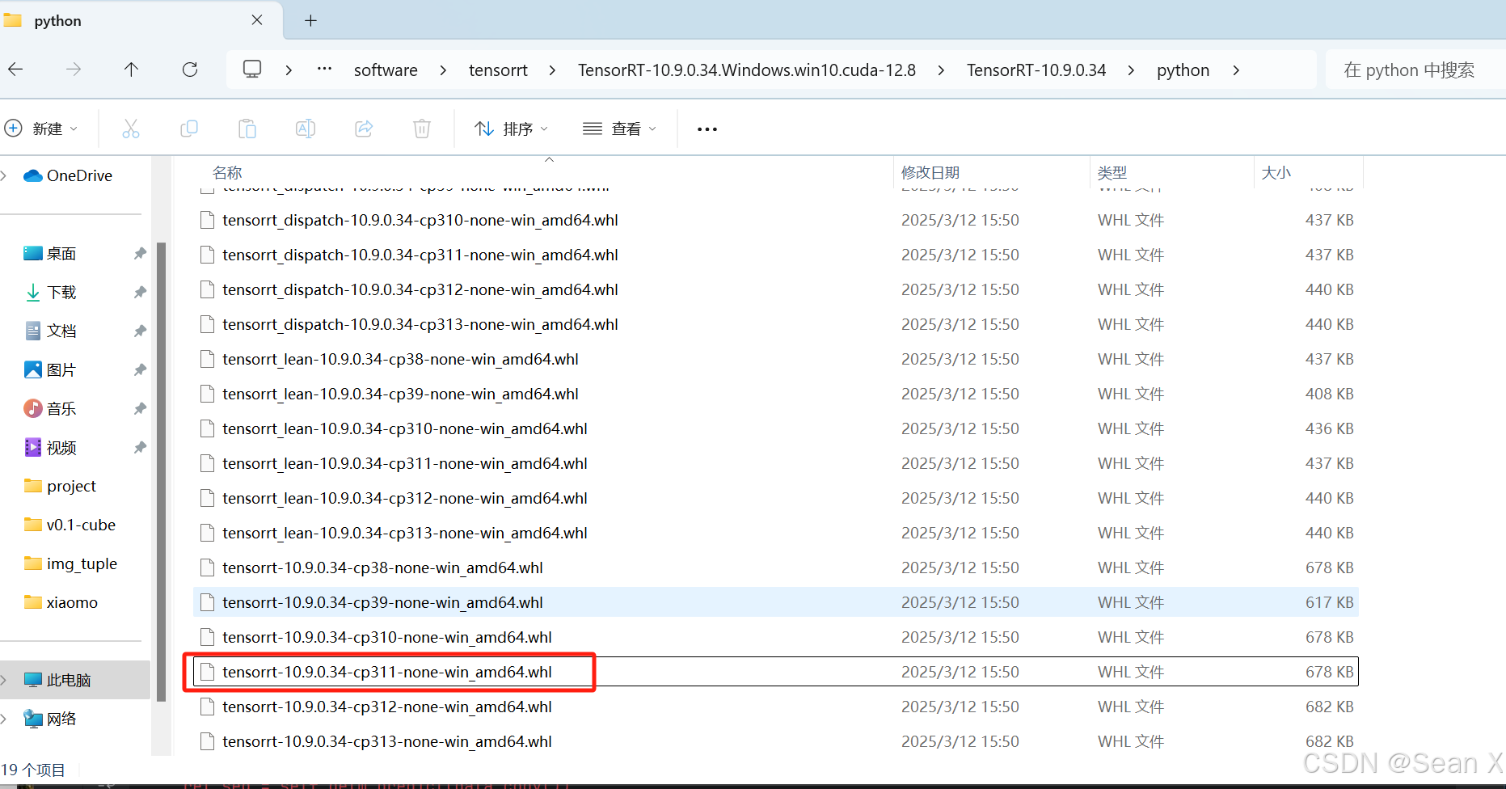
Task: Select tensorrt-10.9.0.34-cp313-none-win_amd64.whl file
Action: pos(776,741)
